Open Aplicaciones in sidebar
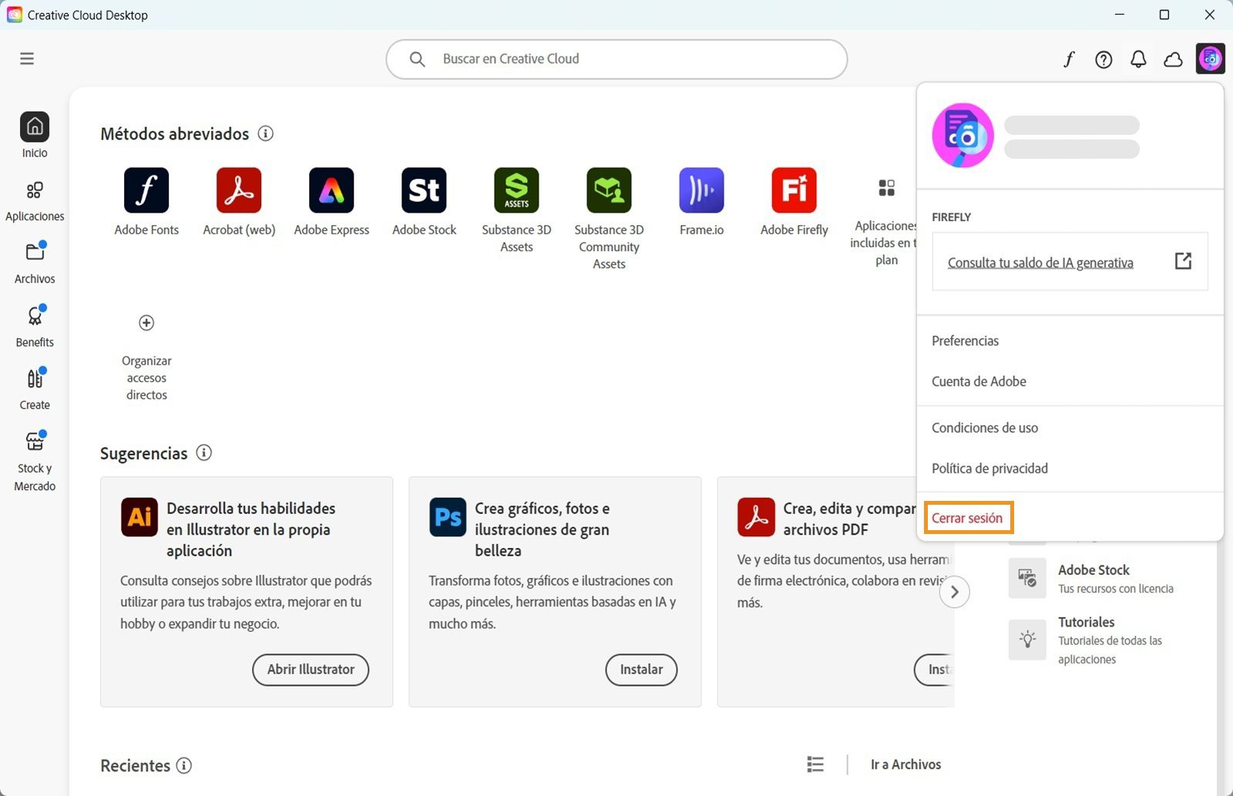 pos(35,200)
